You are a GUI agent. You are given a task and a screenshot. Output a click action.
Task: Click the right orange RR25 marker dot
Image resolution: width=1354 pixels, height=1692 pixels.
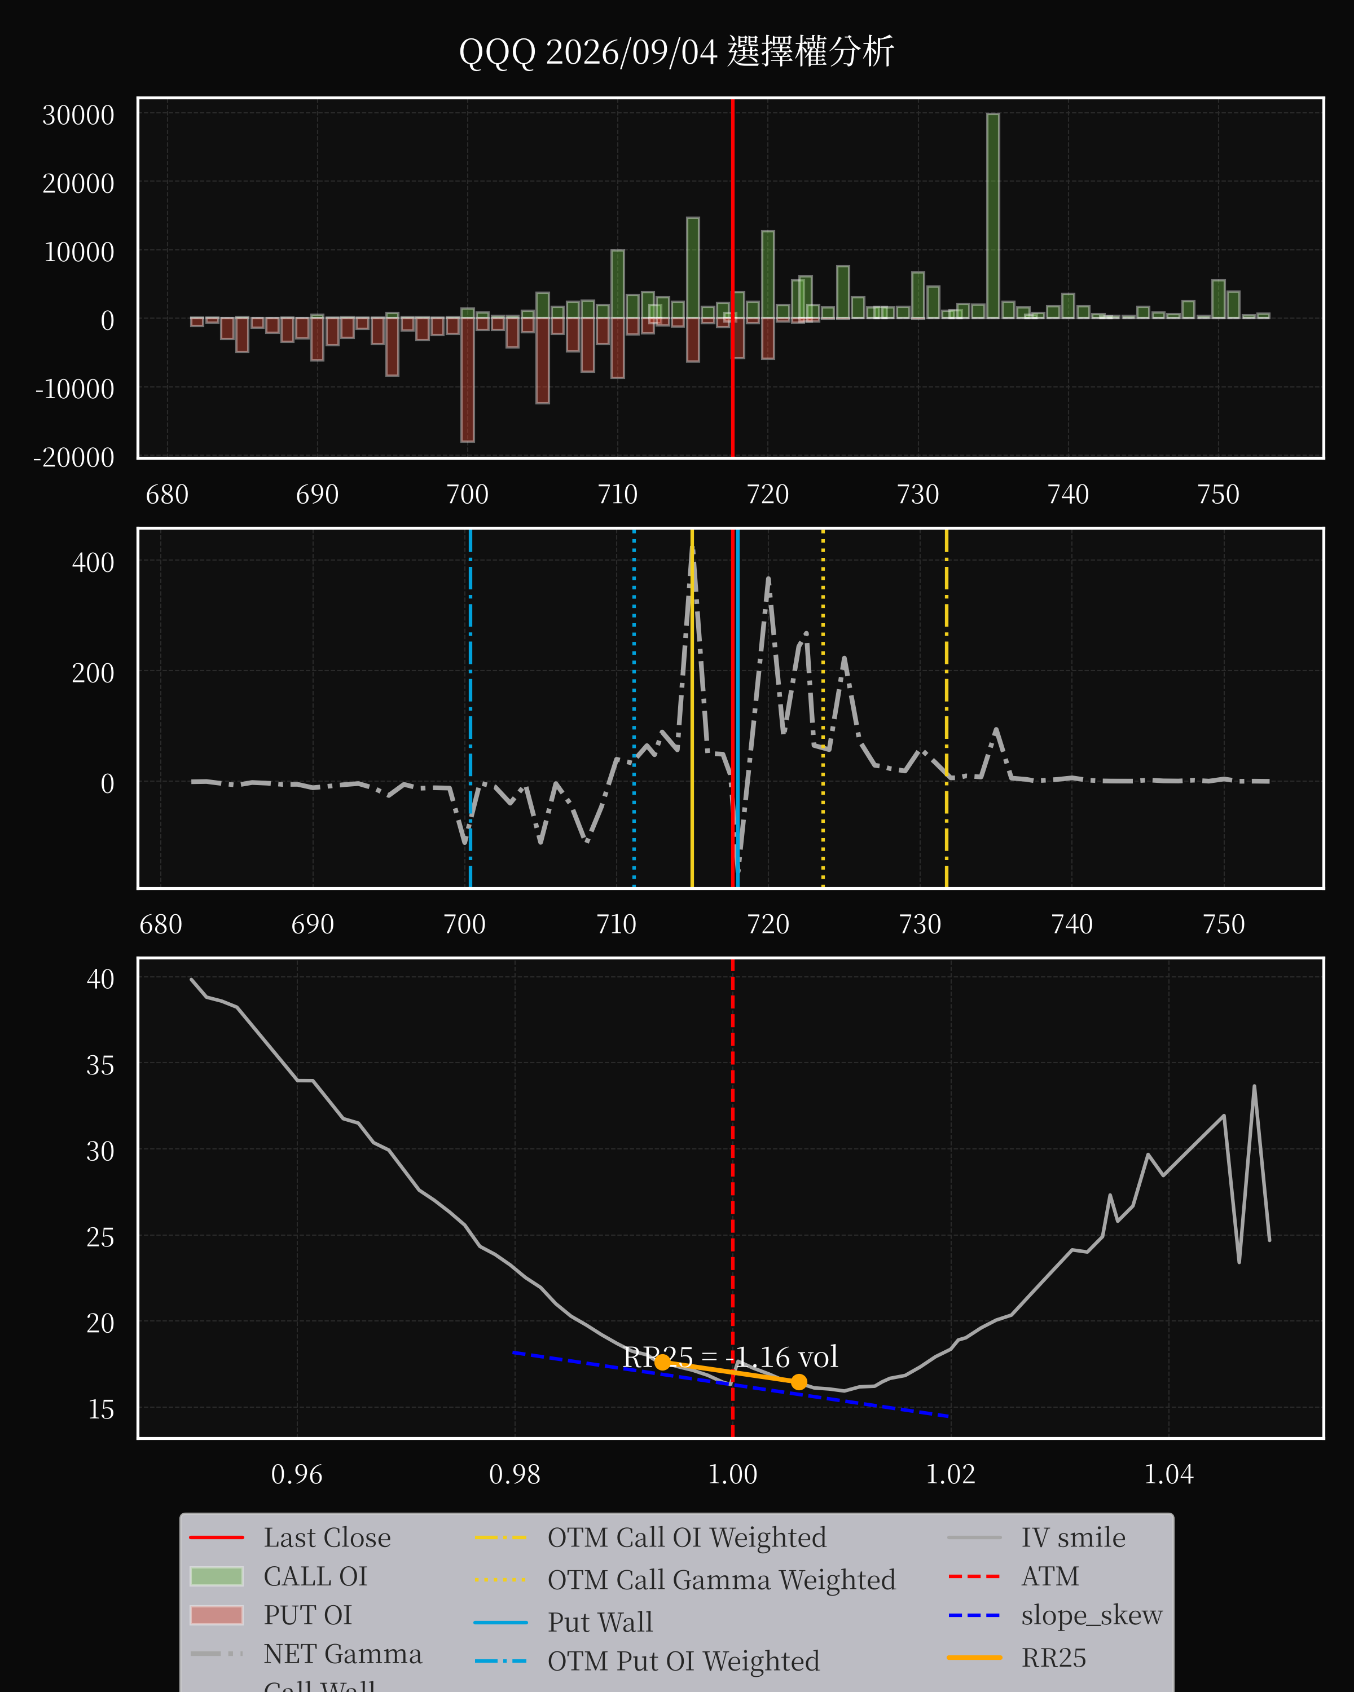(x=798, y=1382)
